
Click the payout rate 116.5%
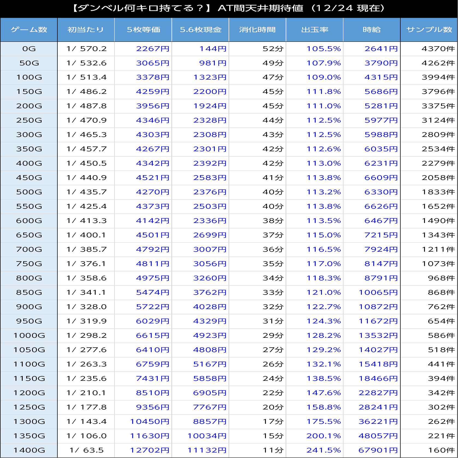point(324,249)
